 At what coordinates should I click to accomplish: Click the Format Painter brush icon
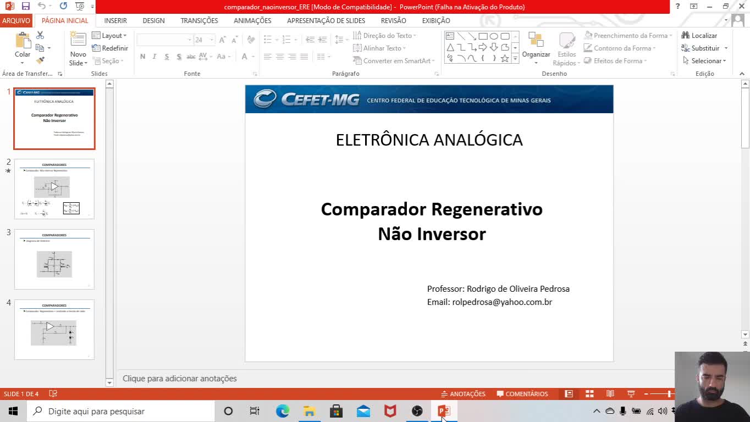tap(40, 60)
